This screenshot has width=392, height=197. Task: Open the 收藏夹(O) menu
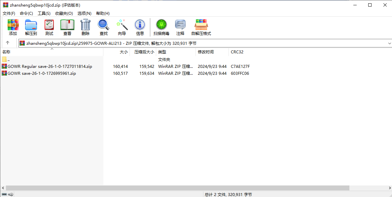[64, 13]
